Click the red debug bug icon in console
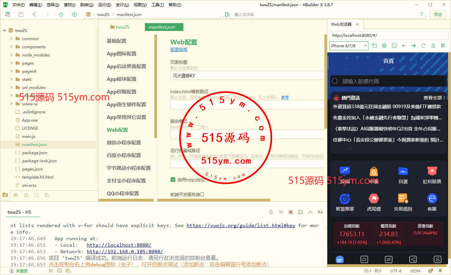 (x=271, y=212)
